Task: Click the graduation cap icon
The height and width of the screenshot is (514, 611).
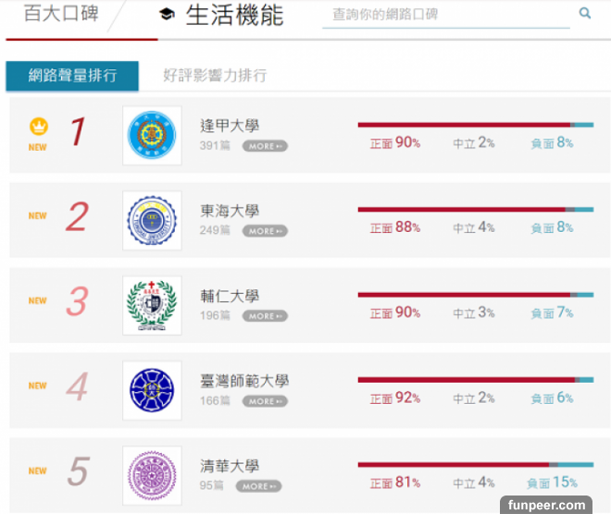Action: coord(167,15)
